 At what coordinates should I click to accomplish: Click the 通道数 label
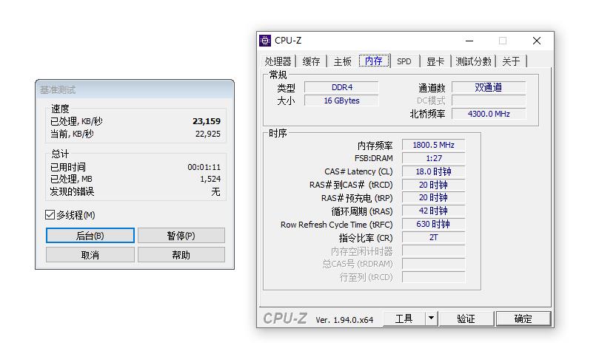(432, 88)
